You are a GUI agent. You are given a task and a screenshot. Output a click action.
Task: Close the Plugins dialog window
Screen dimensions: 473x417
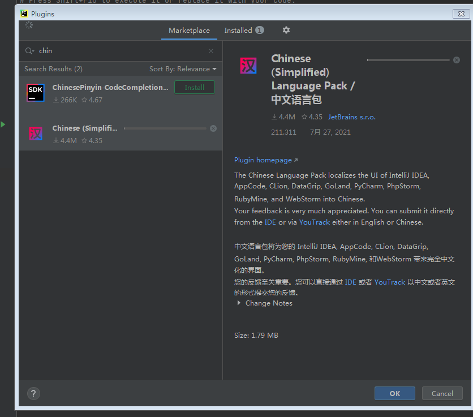[461, 14]
